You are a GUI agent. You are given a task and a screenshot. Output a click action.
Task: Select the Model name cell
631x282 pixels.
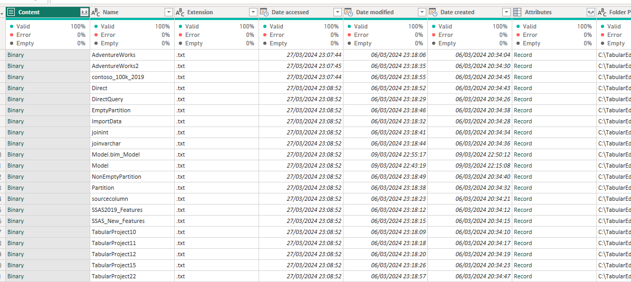coord(132,166)
